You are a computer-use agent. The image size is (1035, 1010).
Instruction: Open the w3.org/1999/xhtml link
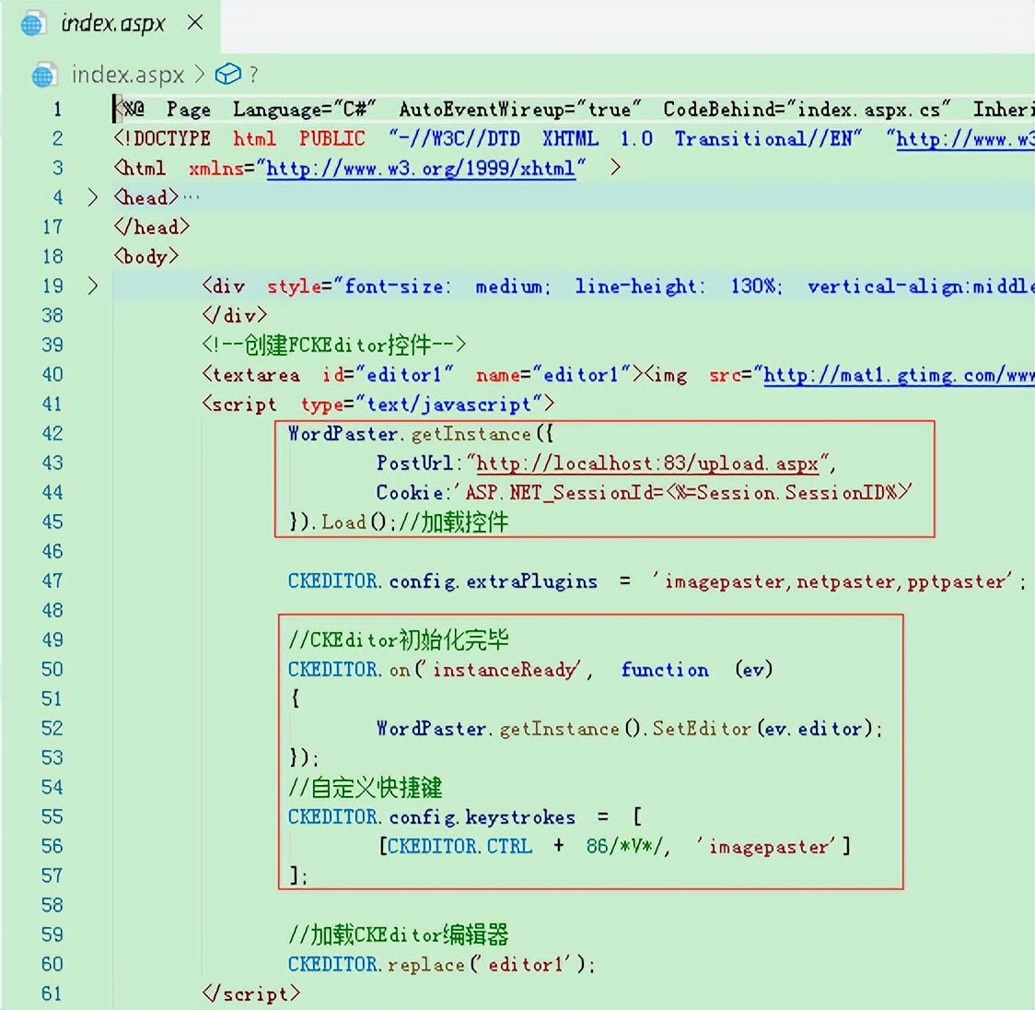click(x=421, y=169)
